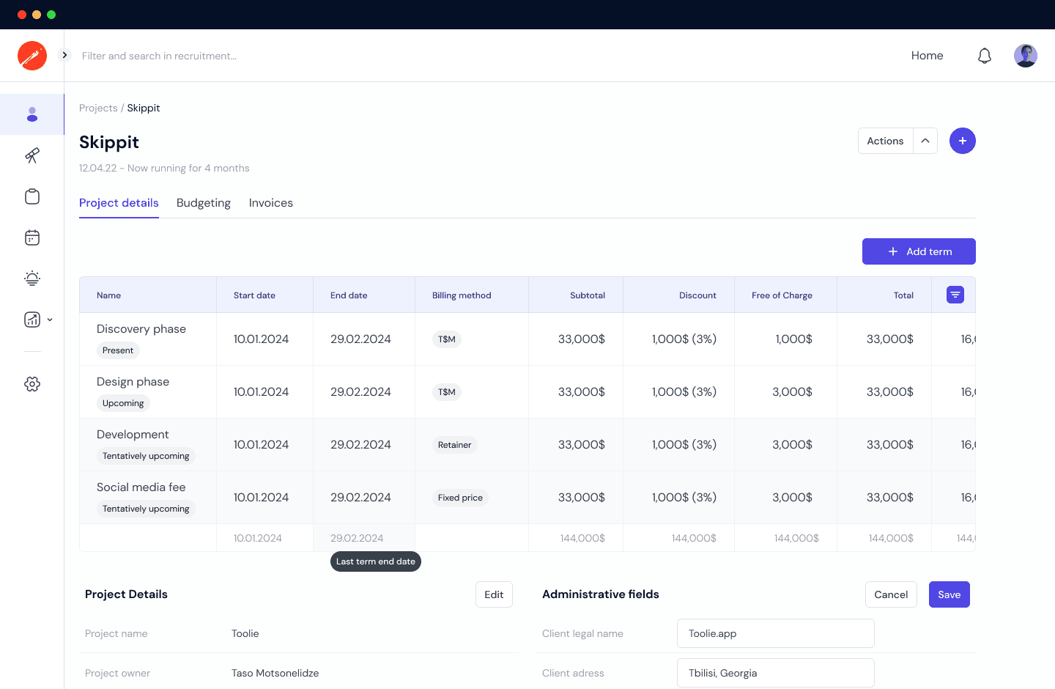Open the calendar icon in the sidebar
The height and width of the screenshot is (689, 1055).
[32, 237]
